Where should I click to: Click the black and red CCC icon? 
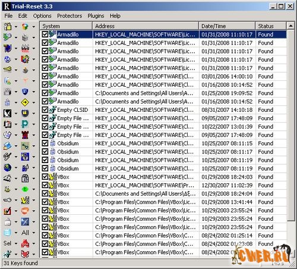[x=25, y=48]
